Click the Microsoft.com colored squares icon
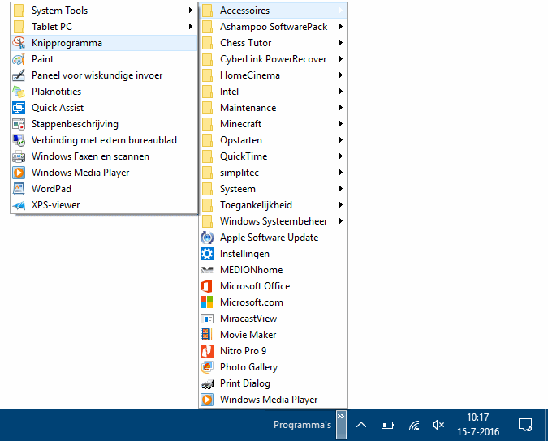The width and height of the screenshot is (548, 441). (x=207, y=302)
